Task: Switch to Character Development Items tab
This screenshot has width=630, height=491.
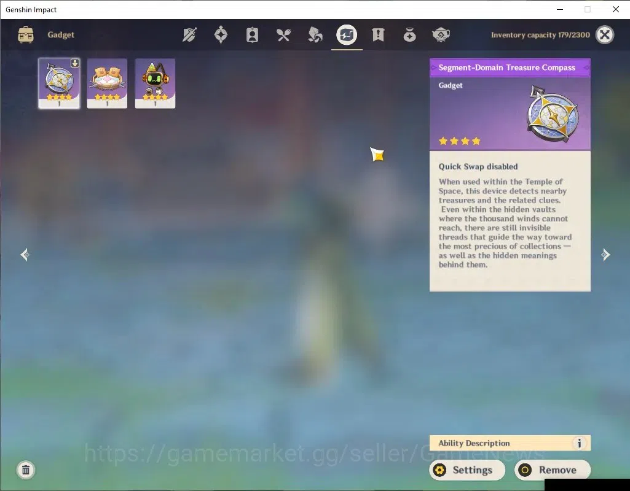Action: tap(253, 35)
